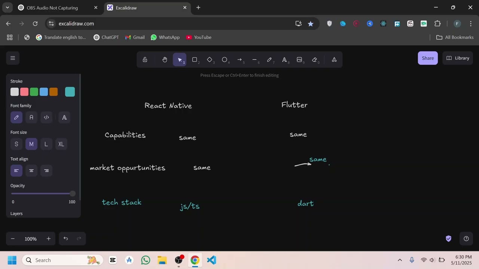Open the YouTube bookmark
The image size is (479, 269).
(199, 37)
